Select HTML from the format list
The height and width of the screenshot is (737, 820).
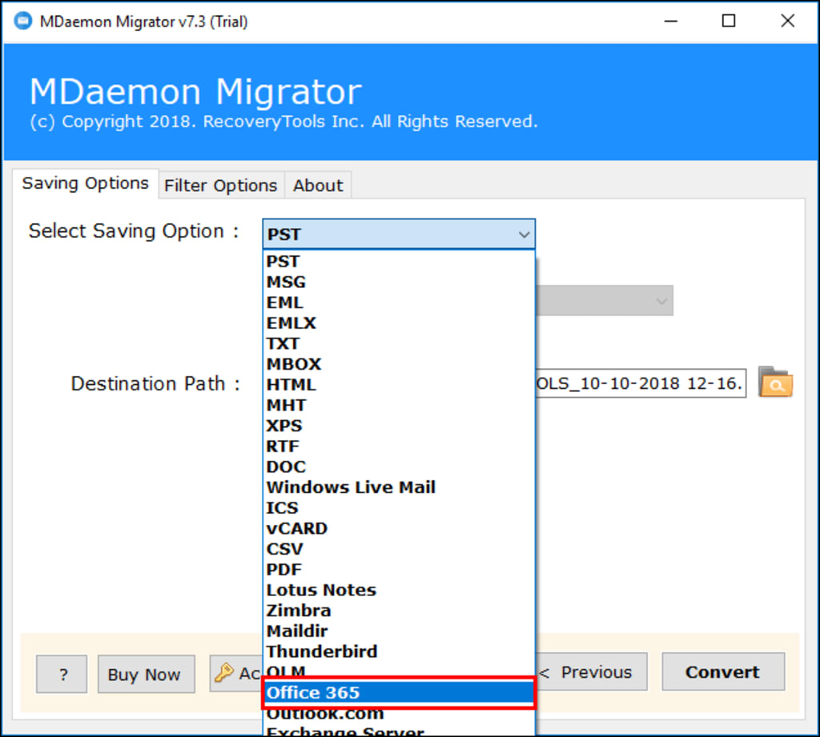(x=399, y=384)
